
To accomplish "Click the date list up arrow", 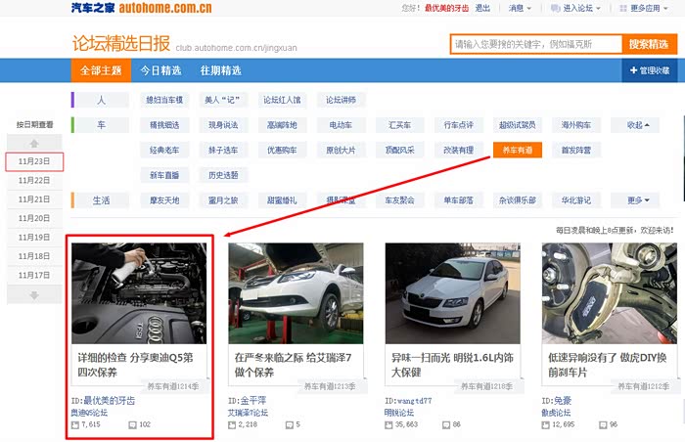I will tap(34, 143).
